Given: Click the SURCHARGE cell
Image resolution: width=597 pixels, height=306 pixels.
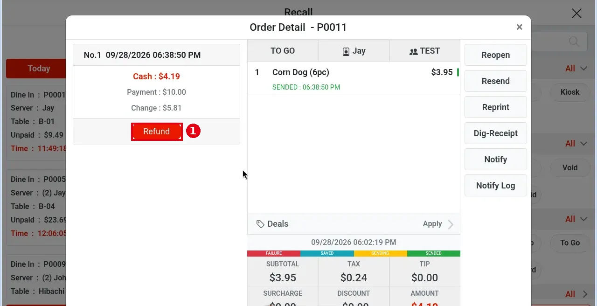Looking at the screenshot, I should (283, 297).
